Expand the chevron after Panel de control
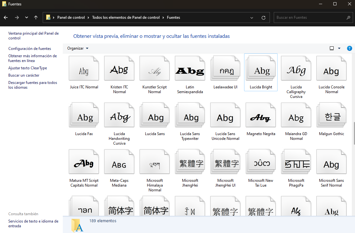This screenshot has width=355, height=233. pyautogui.click(x=88, y=17)
